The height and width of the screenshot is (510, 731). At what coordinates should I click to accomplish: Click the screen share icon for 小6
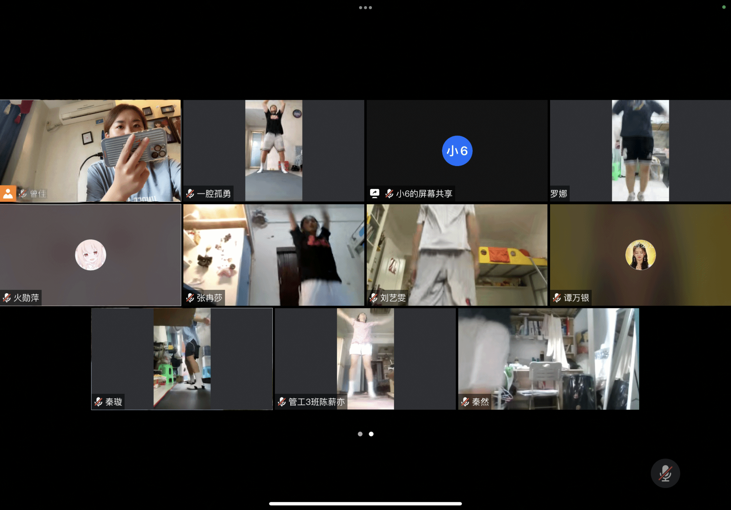coord(374,194)
